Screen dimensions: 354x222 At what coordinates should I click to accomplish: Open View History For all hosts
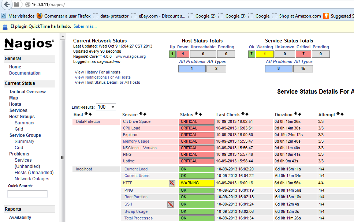[97, 72]
